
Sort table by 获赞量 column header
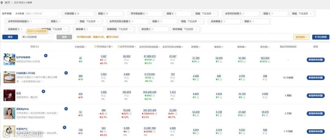pos(196,47)
